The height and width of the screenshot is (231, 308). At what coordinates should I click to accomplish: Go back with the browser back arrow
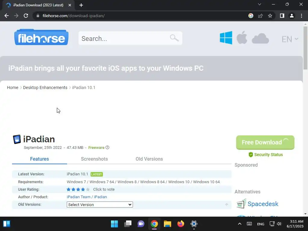click(7, 16)
